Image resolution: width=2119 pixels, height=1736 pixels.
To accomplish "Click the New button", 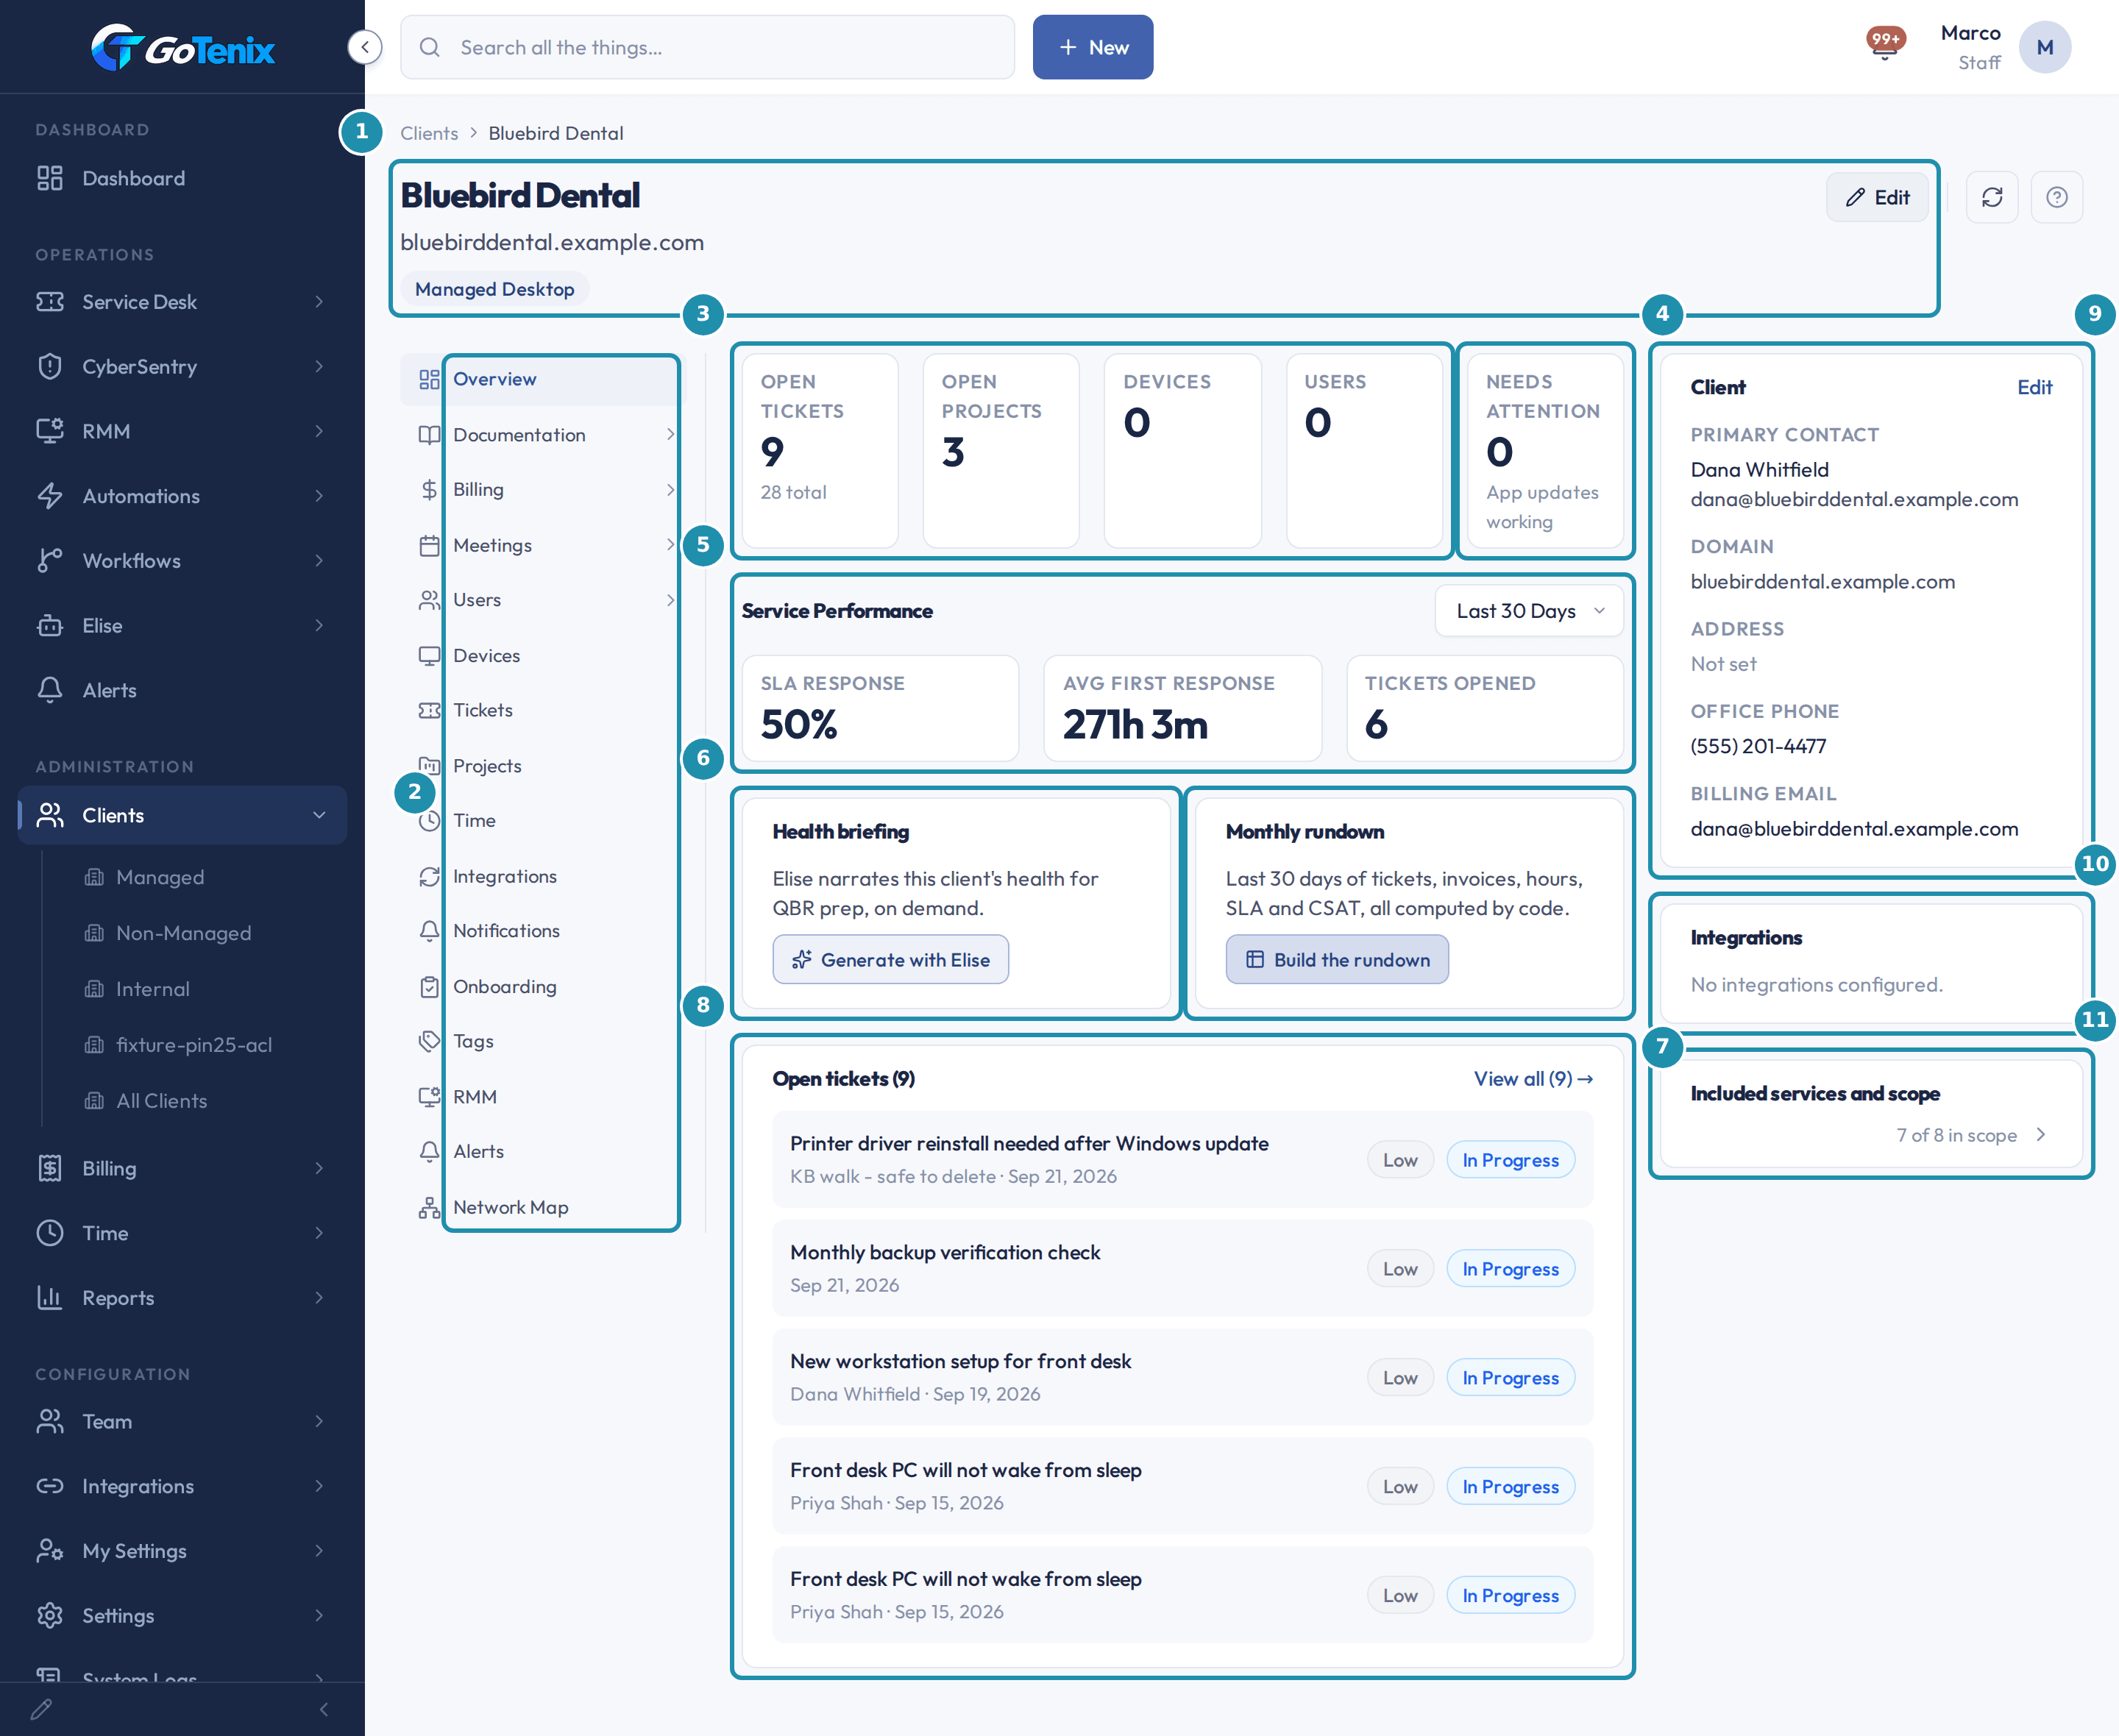I will coord(1093,47).
